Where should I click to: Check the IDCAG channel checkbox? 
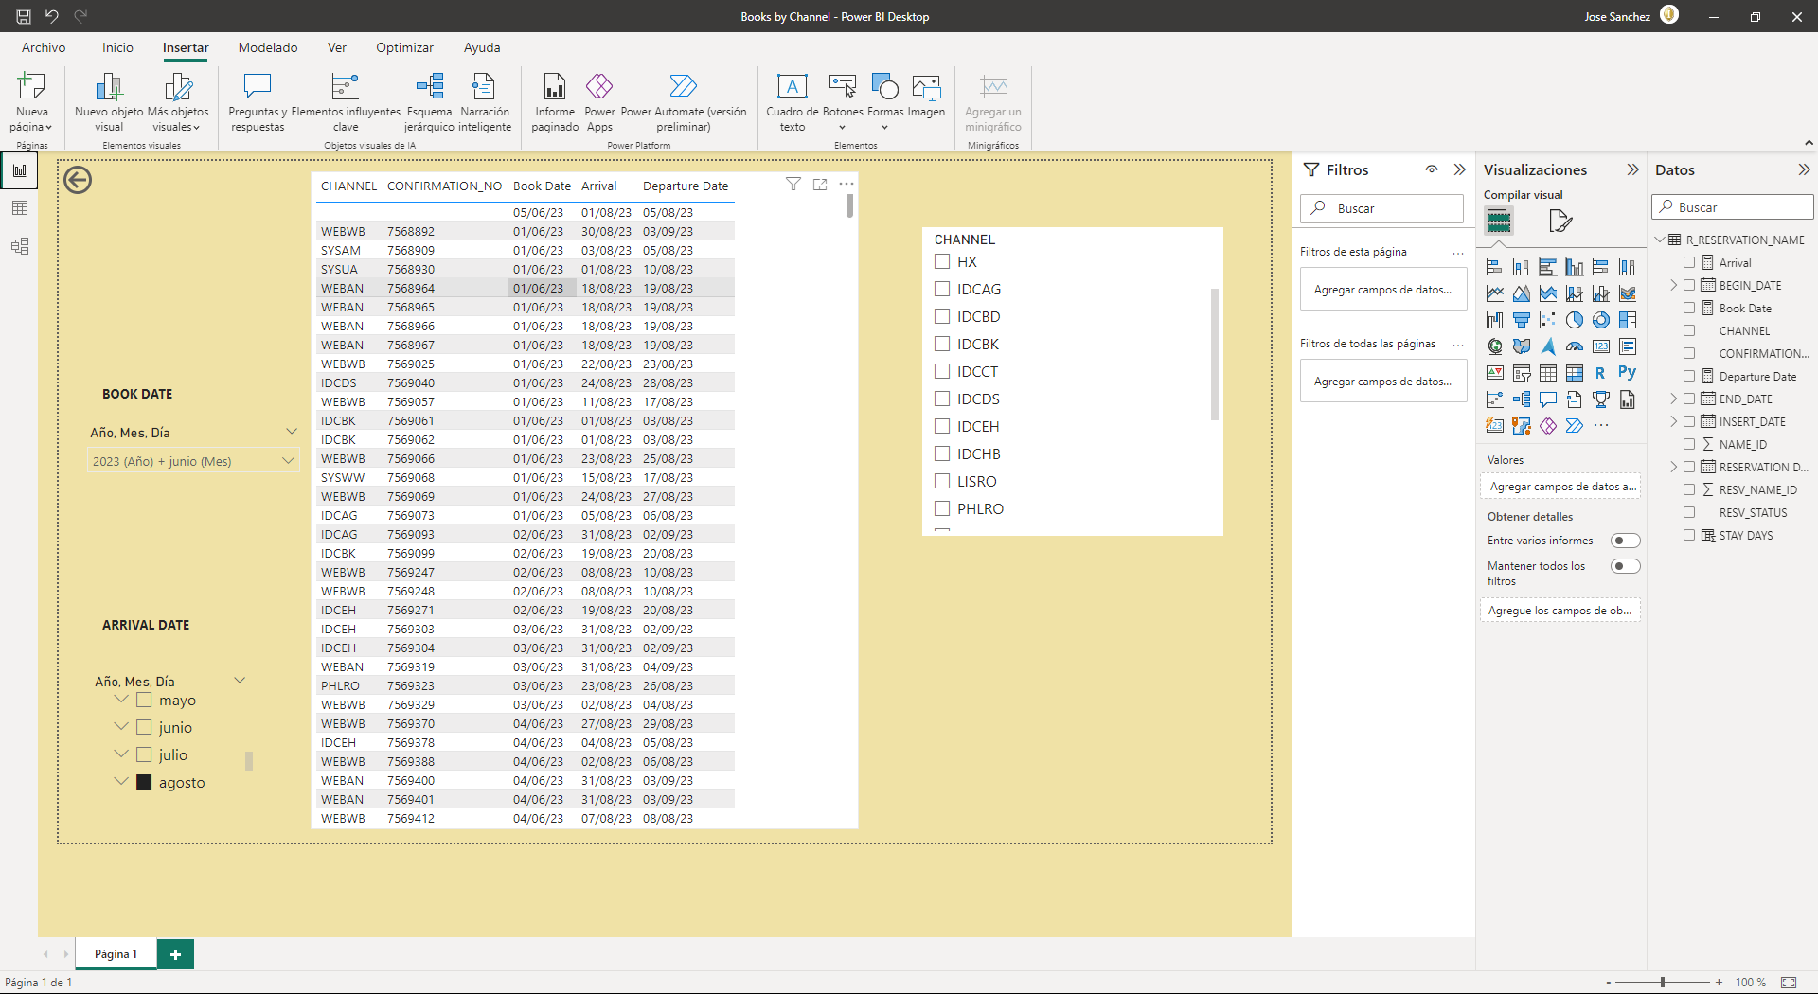pyautogui.click(x=942, y=289)
